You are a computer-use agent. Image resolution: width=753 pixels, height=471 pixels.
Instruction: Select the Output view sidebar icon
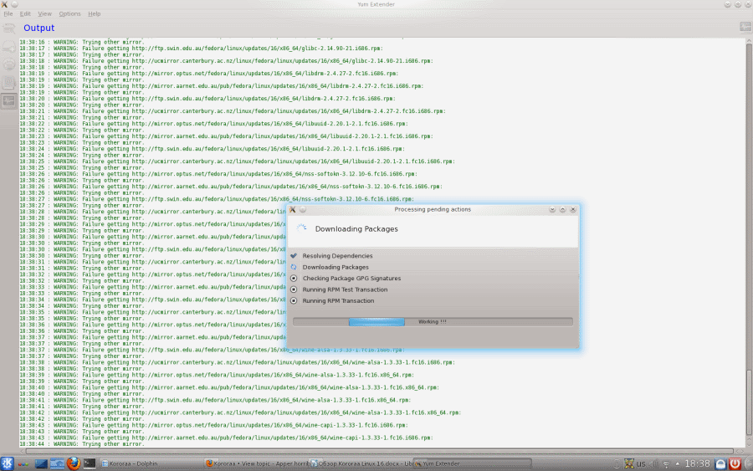(x=9, y=101)
